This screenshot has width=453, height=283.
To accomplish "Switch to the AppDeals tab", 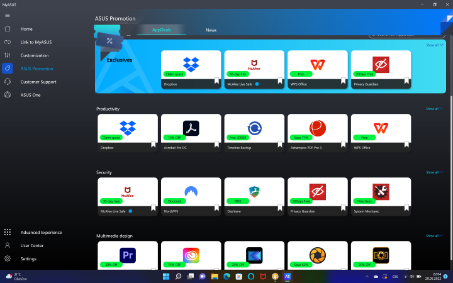I will (162, 30).
